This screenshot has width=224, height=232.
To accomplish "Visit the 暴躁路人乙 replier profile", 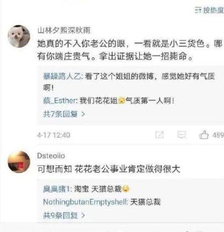I will (x=62, y=76).
